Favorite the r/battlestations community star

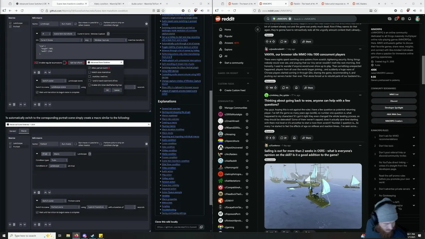247,181
